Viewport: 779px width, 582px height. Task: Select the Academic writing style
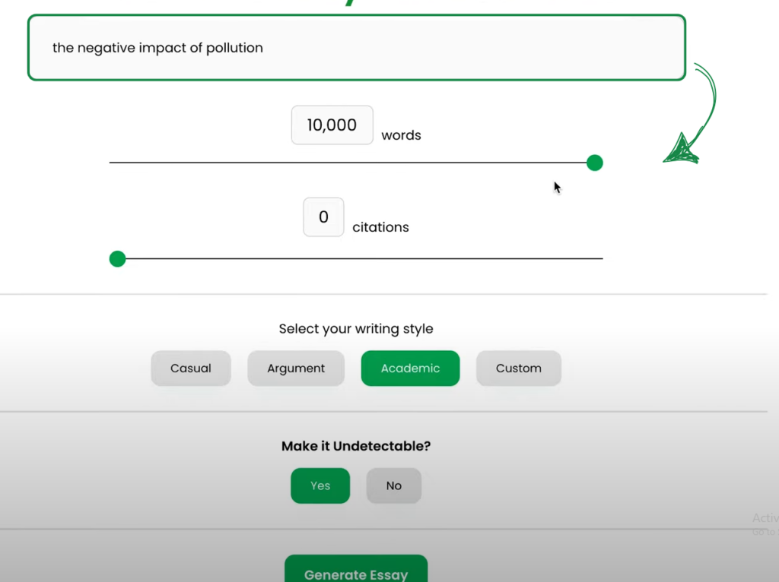pyautogui.click(x=410, y=368)
